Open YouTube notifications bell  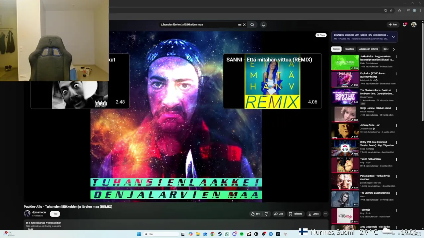(404, 24)
